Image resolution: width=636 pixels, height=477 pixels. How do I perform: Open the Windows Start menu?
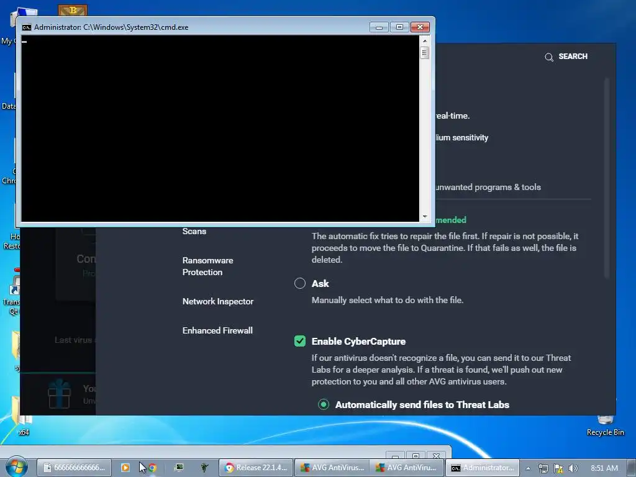pyautogui.click(x=16, y=467)
